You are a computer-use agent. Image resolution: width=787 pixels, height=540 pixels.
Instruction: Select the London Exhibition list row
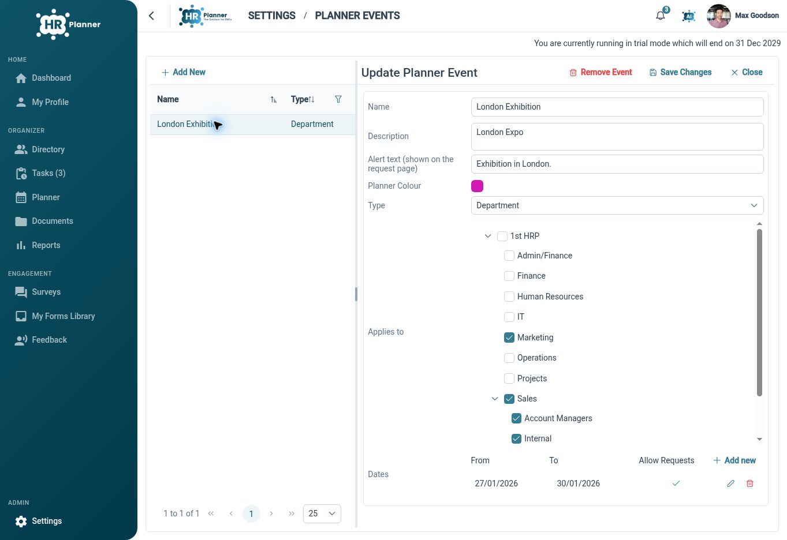(x=253, y=124)
